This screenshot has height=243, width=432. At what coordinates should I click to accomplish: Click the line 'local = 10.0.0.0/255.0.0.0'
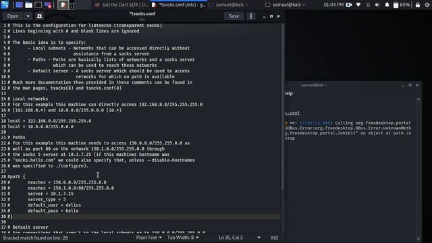[x=40, y=127]
